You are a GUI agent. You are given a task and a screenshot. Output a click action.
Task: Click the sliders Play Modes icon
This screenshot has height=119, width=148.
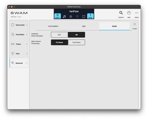pos(13,34)
